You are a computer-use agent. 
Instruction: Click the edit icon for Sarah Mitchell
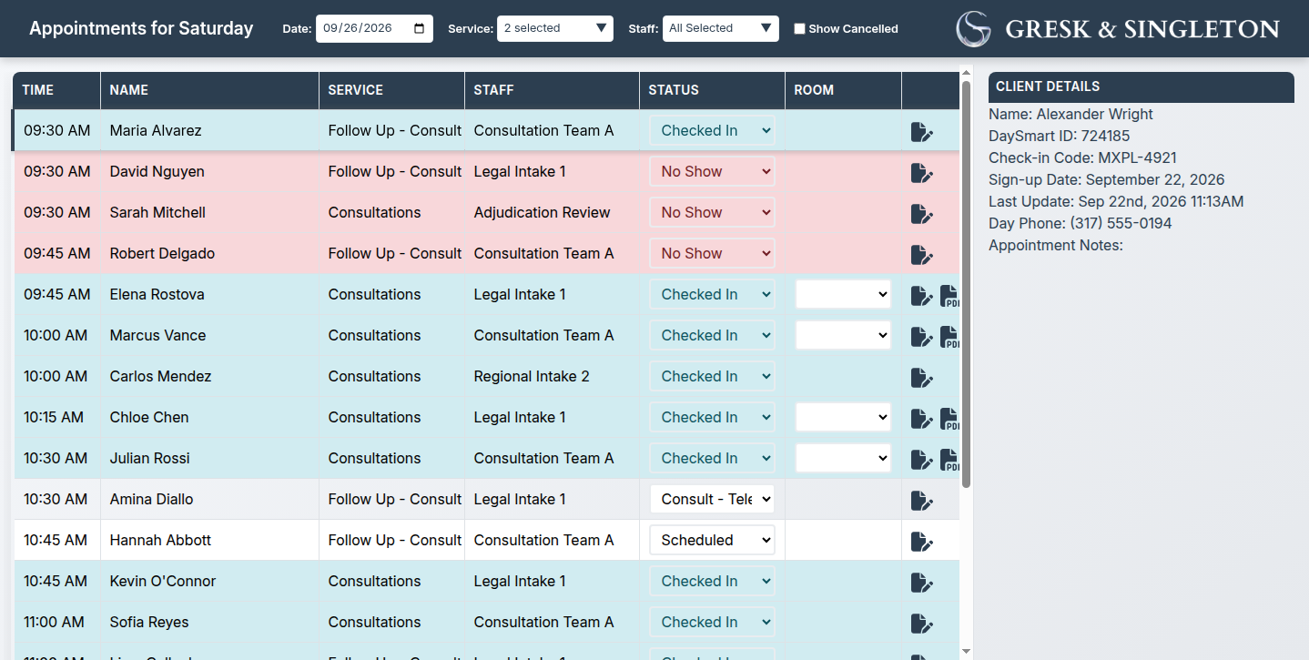point(922,213)
